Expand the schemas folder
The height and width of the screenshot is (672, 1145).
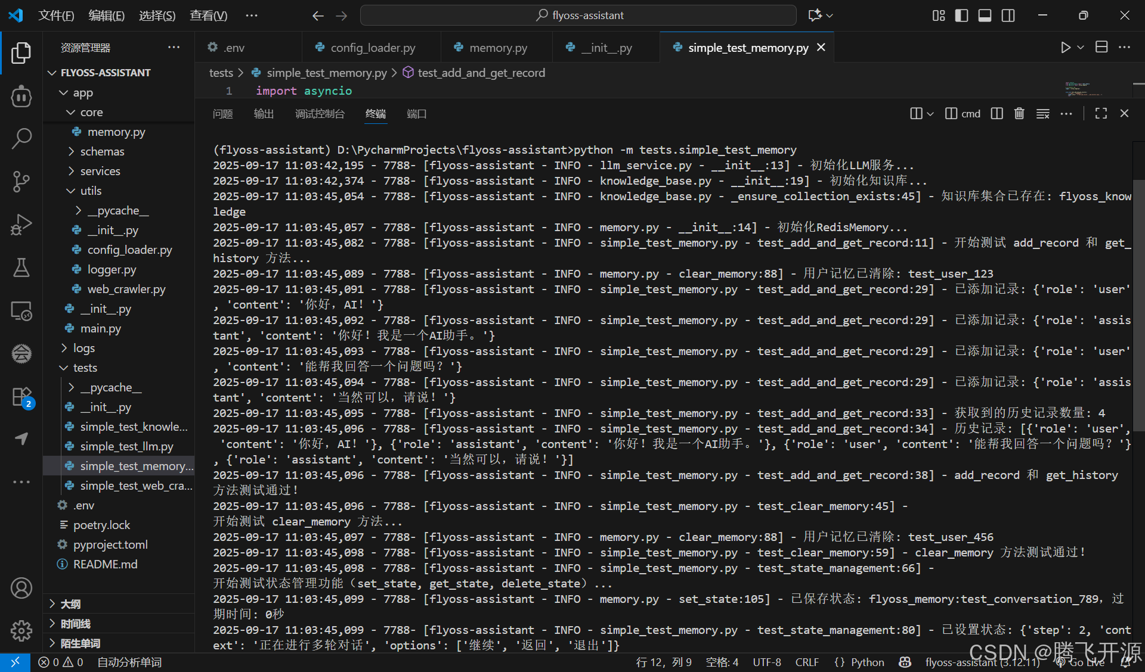coord(102,151)
